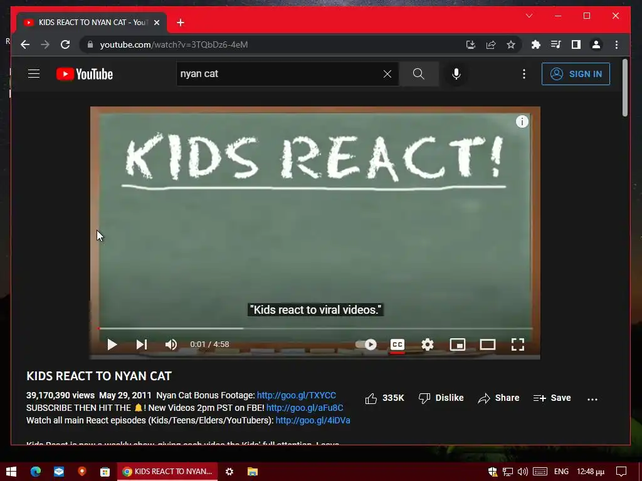Skip to next video
Screen dimensions: 642x481
point(142,344)
